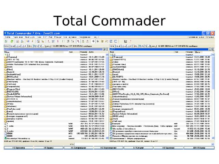Click the F8 Удаление button
Screen dimensions: 219x164
[x=168, y=148]
